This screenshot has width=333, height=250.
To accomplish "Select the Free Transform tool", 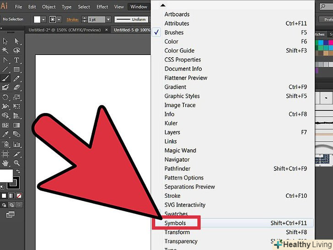I will [16, 106].
